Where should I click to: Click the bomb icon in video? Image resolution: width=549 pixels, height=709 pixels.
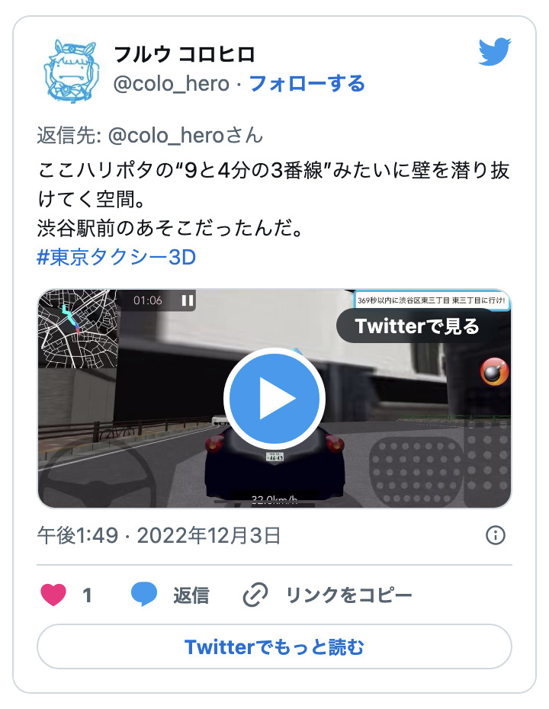click(495, 372)
